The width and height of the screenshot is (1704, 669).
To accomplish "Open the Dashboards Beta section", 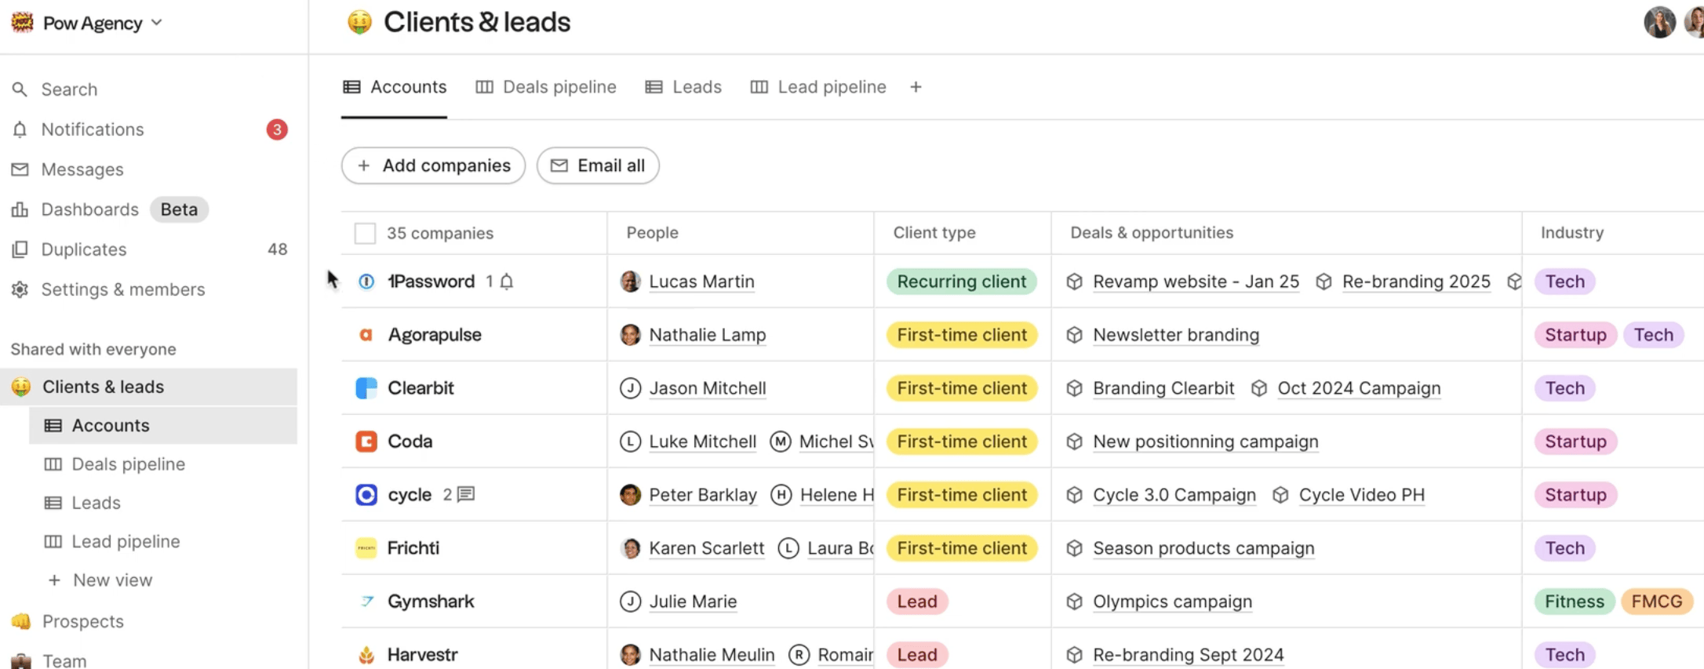I will tap(89, 209).
